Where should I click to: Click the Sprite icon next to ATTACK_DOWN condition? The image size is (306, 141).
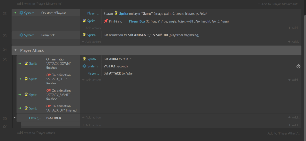tap(26, 63)
